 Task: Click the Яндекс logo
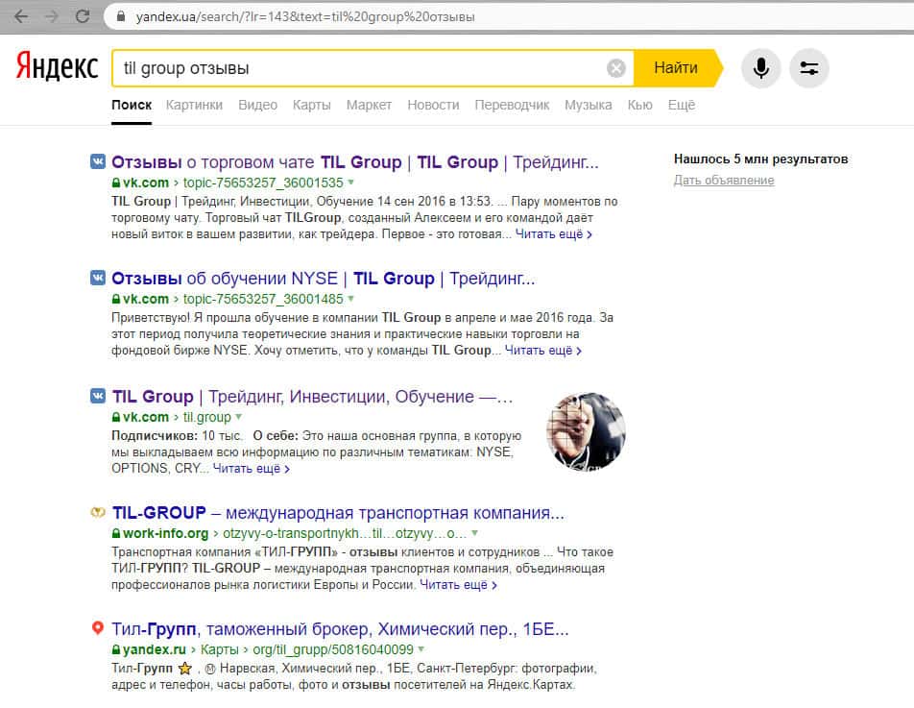point(57,64)
